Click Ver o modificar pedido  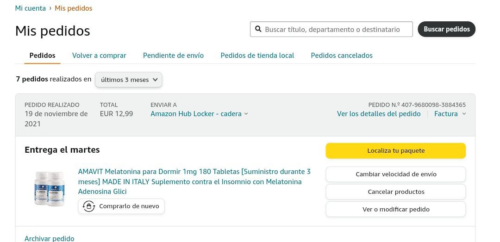396,209
